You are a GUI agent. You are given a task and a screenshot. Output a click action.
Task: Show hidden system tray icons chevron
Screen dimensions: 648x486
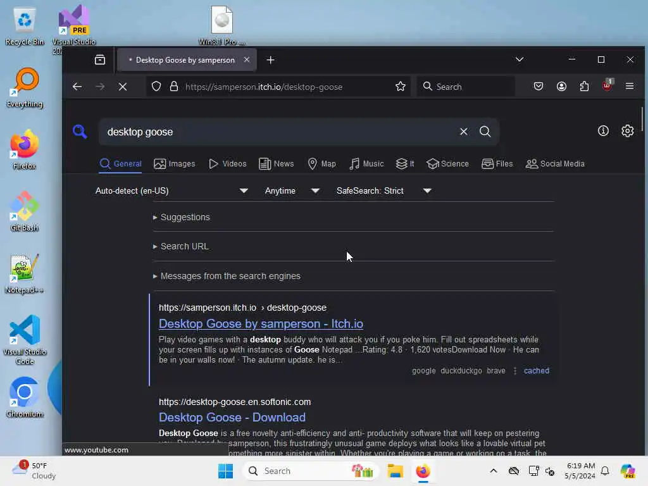click(x=494, y=471)
